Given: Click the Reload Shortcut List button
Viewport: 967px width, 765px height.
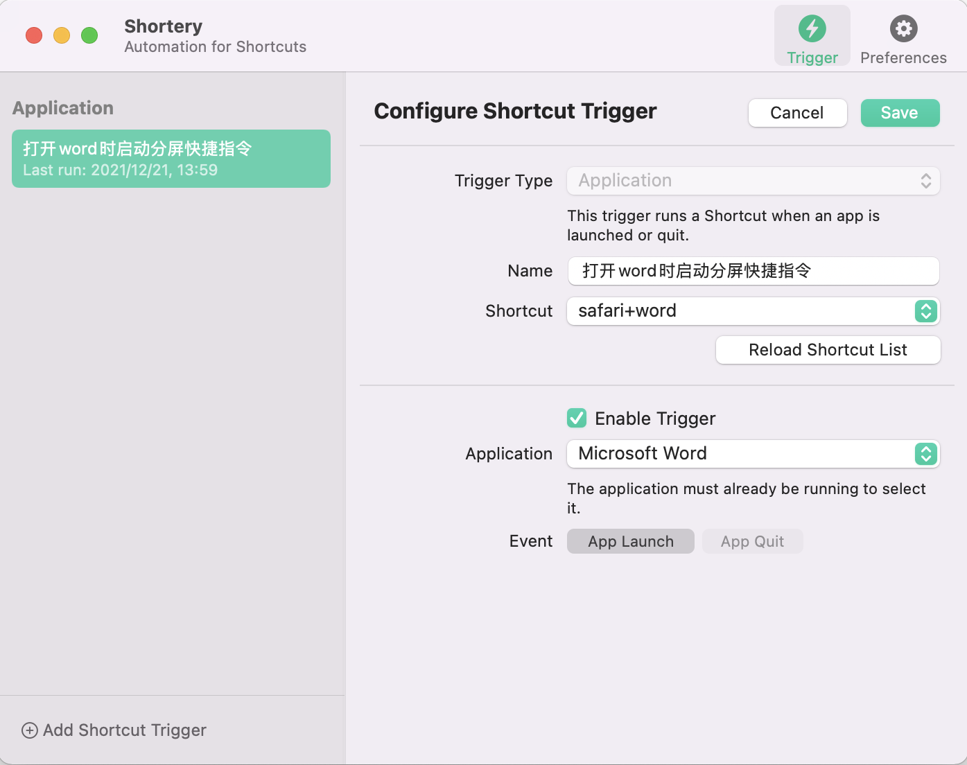Looking at the screenshot, I should click(828, 350).
